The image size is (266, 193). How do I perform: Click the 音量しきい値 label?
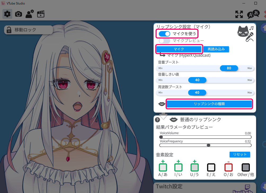[169, 74]
